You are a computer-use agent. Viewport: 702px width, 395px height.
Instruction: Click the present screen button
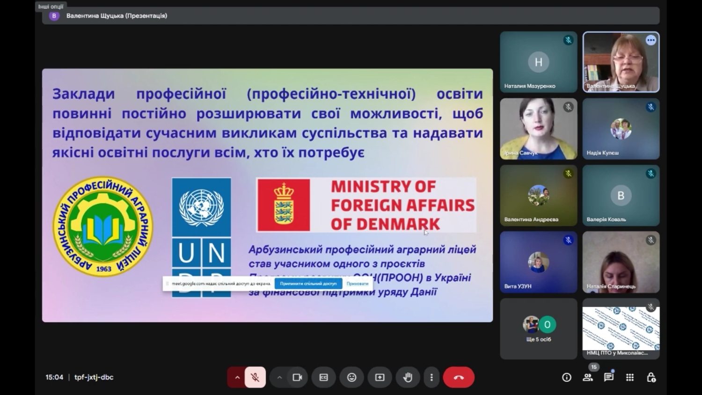coord(380,377)
